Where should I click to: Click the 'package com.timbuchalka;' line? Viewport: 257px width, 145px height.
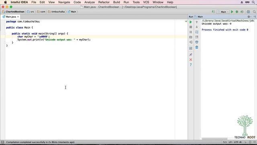tap(23, 21)
